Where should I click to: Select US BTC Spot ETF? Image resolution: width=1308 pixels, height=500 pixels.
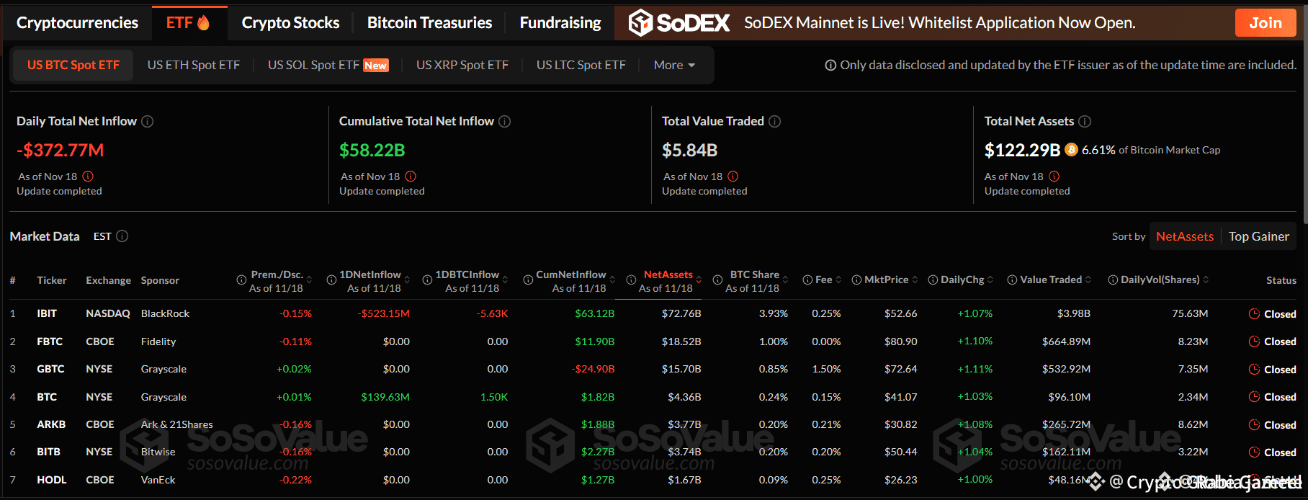73,65
